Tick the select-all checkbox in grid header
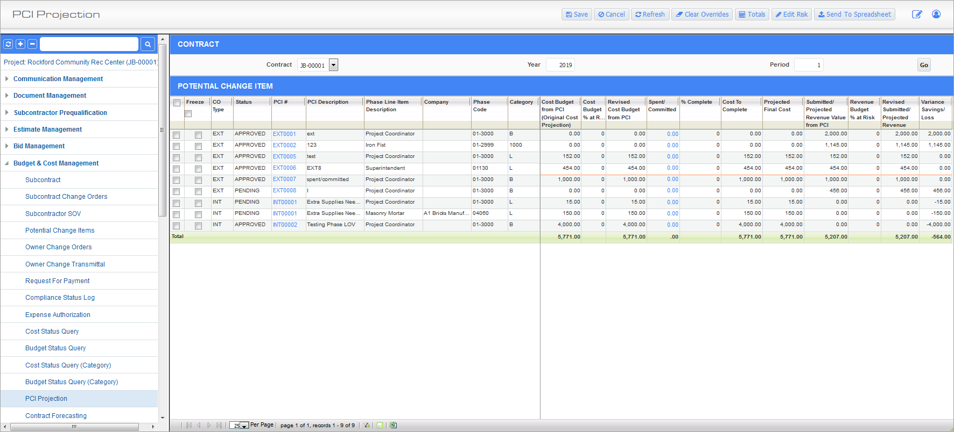This screenshot has height=432, width=954. click(177, 103)
